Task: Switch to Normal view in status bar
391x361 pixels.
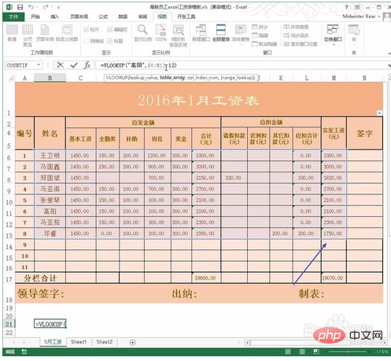Action: click(288, 352)
